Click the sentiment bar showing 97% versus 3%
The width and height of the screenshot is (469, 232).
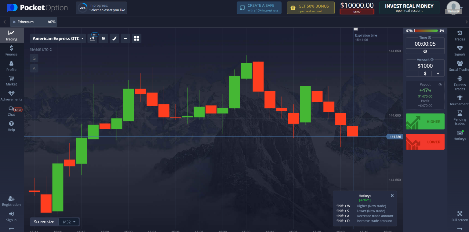coord(424,30)
